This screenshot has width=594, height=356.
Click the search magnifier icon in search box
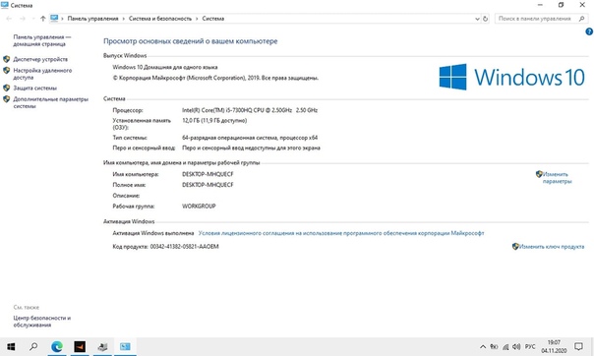point(581,19)
